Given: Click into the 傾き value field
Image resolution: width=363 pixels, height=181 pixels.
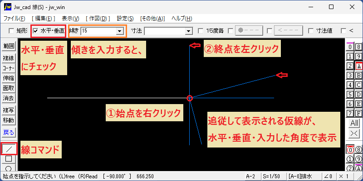Looking at the screenshot, I should [x=98, y=31].
